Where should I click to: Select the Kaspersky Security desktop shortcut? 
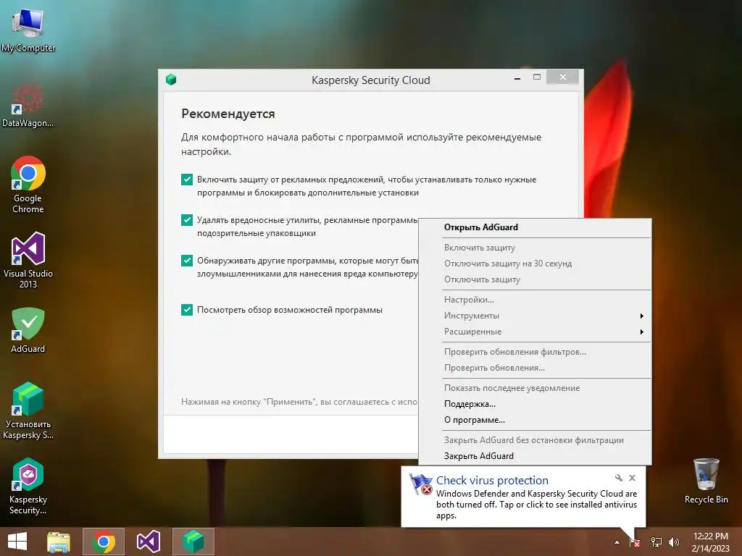pos(28,486)
